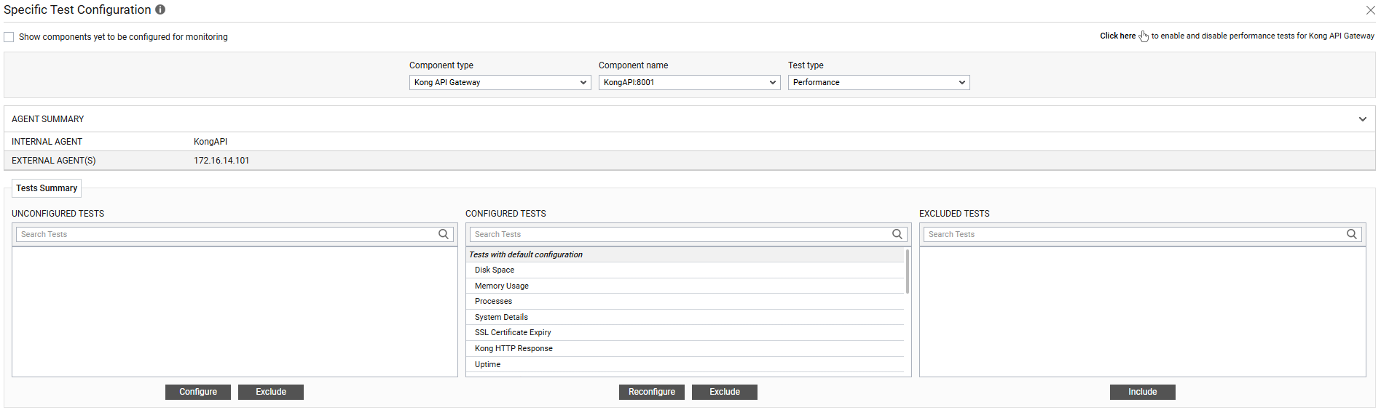
Task: Click Exclude under Configured Tests
Action: [724, 392]
